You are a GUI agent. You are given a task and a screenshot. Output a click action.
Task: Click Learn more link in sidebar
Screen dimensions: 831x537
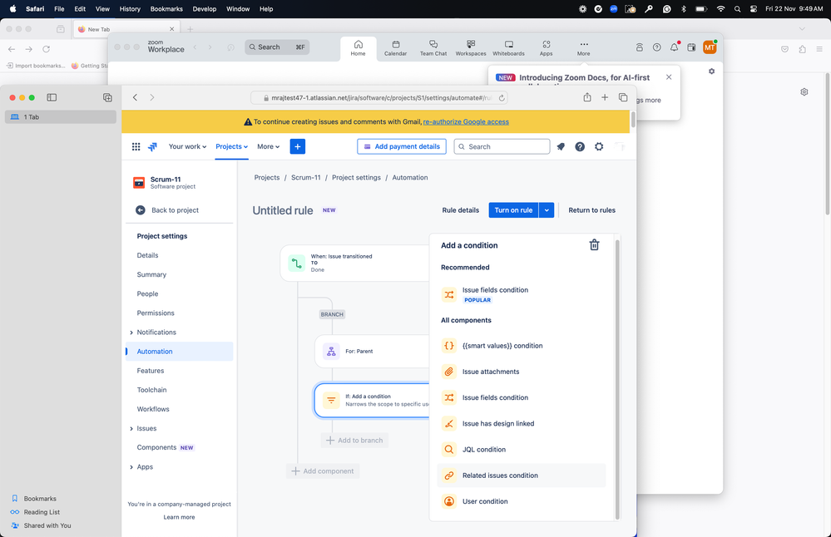(179, 517)
